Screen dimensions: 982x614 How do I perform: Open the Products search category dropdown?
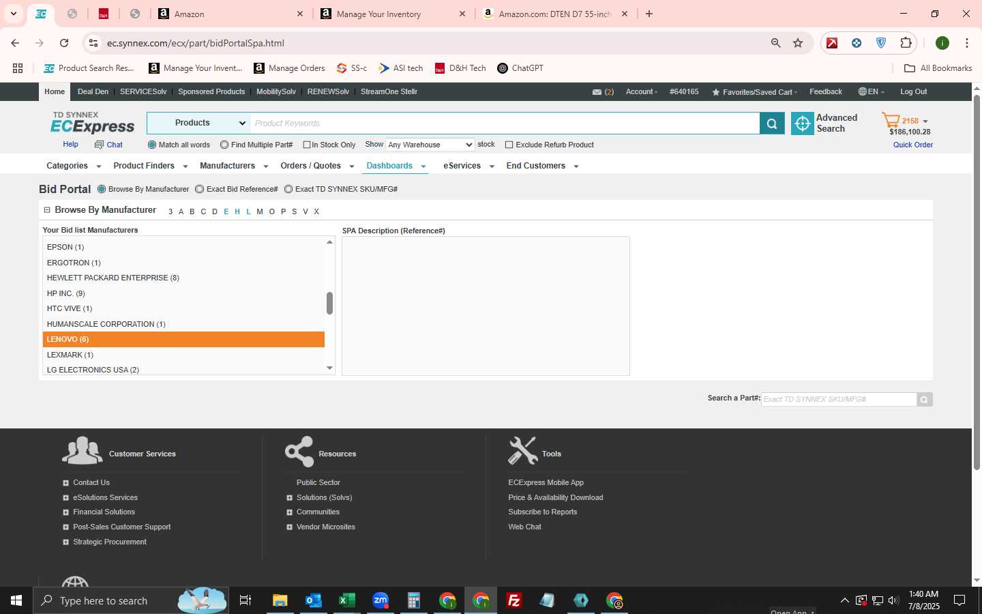click(198, 123)
